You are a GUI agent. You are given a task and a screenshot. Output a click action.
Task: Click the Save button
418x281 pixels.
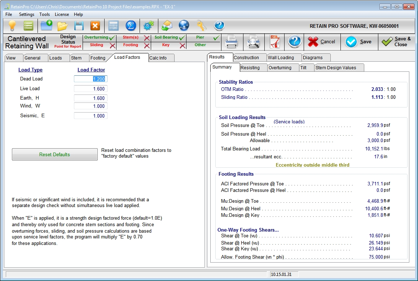359,42
